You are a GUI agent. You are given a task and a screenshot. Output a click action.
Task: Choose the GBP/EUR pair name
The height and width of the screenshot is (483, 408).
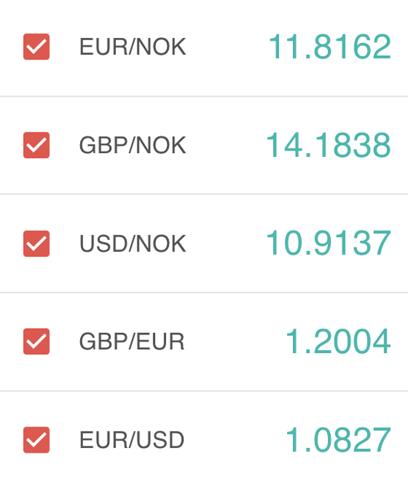click(132, 342)
